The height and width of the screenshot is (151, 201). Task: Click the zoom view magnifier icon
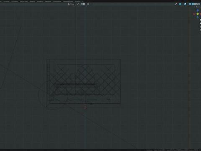[x=201, y=20]
